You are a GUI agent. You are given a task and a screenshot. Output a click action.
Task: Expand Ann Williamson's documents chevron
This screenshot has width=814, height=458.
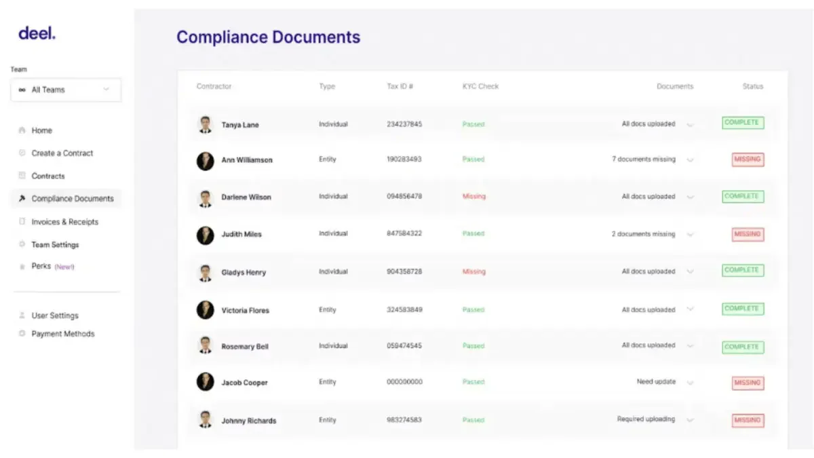pyautogui.click(x=691, y=160)
